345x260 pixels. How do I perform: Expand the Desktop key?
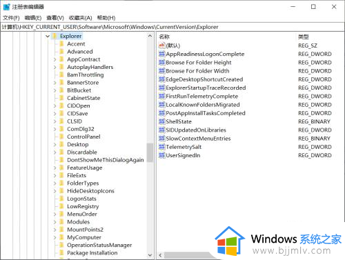[x=55, y=145]
